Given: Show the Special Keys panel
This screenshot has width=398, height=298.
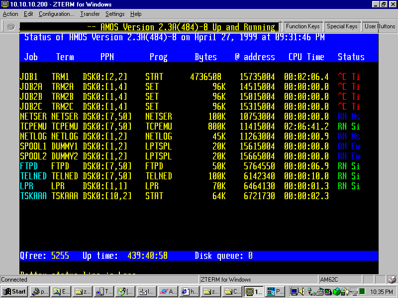Looking at the screenshot, I should click(x=342, y=26).
